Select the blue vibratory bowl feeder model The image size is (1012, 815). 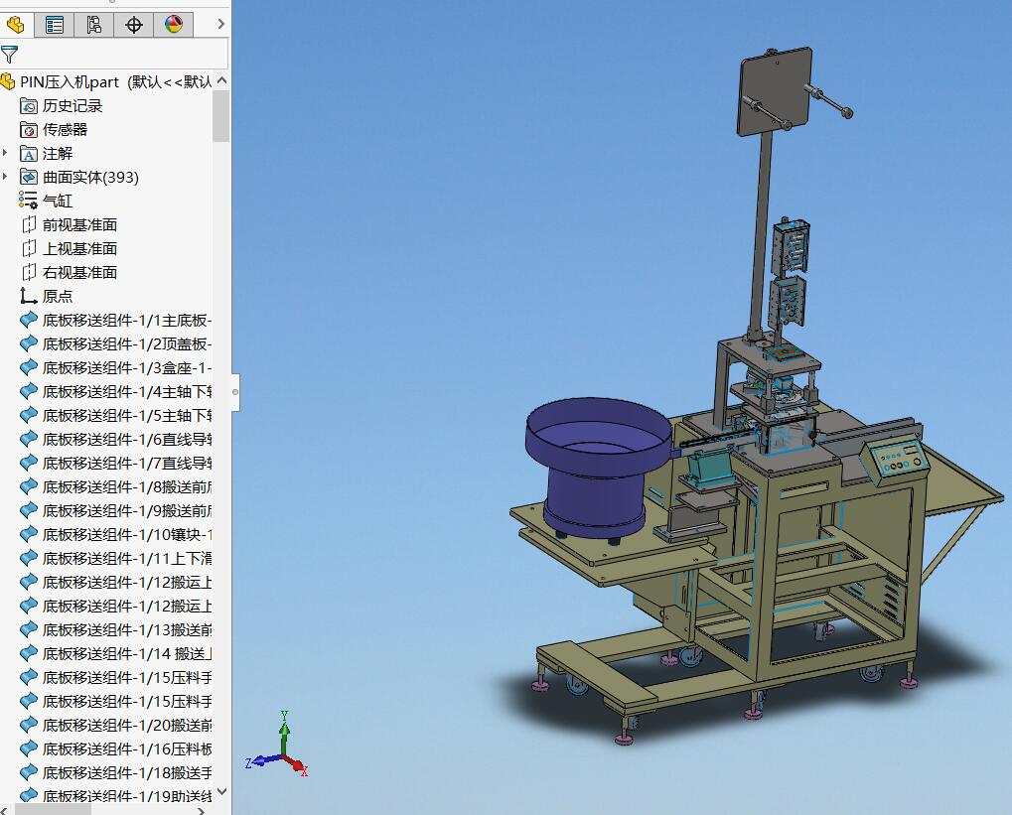[597, 466]
